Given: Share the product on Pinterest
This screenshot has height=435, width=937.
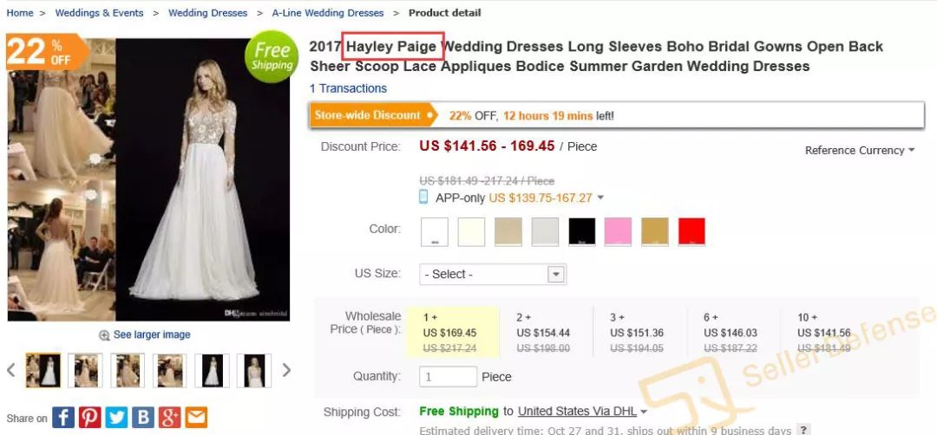Looking at the screenshot, I should coord(90,418).
